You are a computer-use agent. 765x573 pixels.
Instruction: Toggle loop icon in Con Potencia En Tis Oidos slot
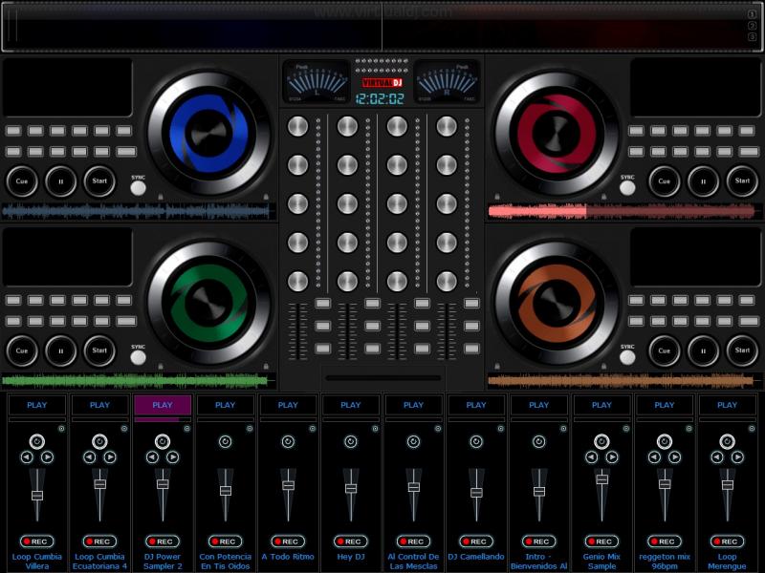pyautogui.click(x=226, y=441)
